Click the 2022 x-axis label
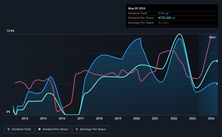 pyautogui.click(x=174, y=118)
